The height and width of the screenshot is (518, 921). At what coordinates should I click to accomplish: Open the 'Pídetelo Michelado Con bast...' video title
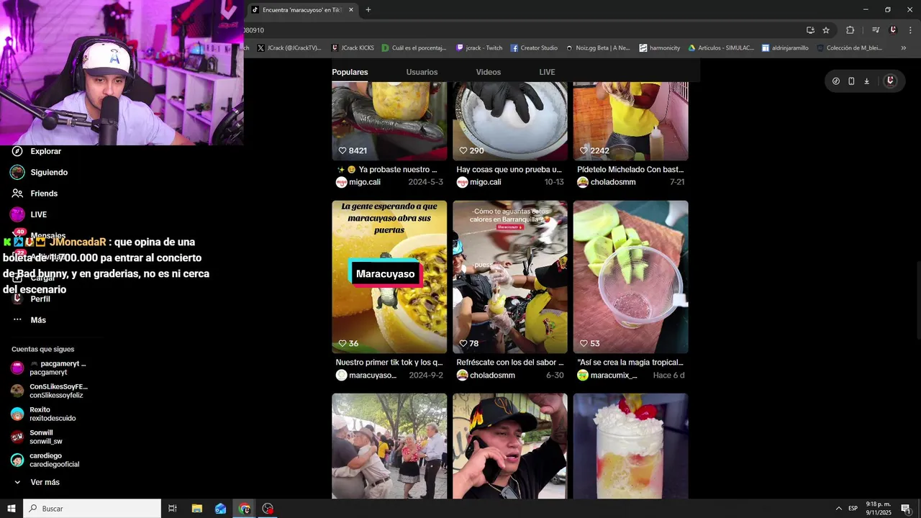coord(630,170)
